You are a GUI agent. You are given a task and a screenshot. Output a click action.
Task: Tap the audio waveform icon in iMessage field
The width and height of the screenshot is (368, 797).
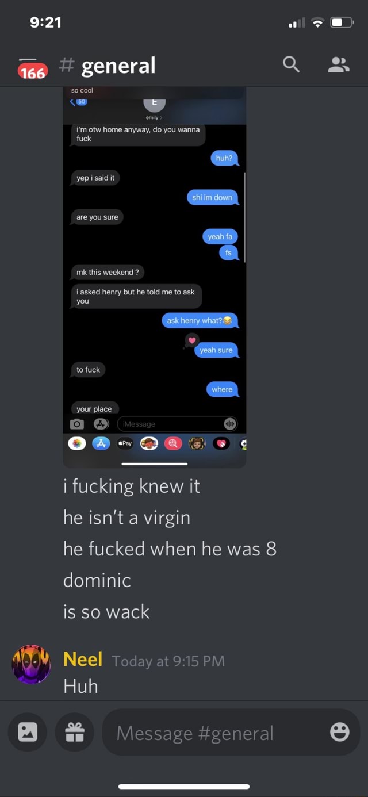(229, 424)
